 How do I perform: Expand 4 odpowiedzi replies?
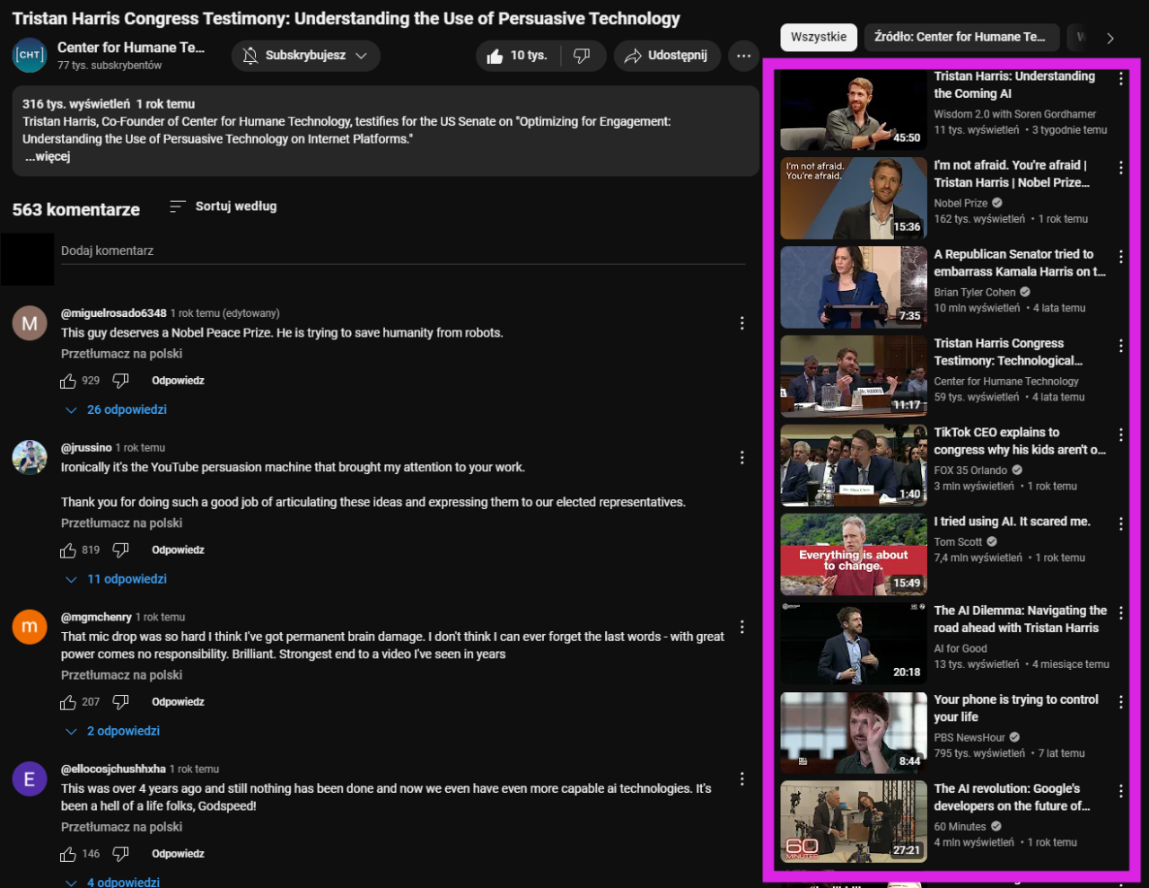[113, 883]
